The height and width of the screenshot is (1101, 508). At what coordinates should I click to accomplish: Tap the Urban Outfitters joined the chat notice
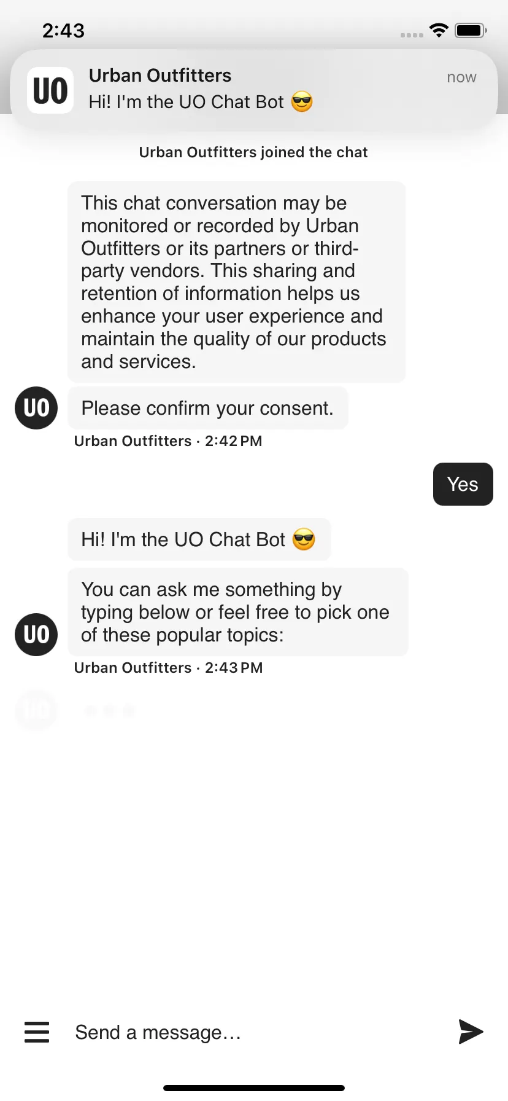coord(253,152)
